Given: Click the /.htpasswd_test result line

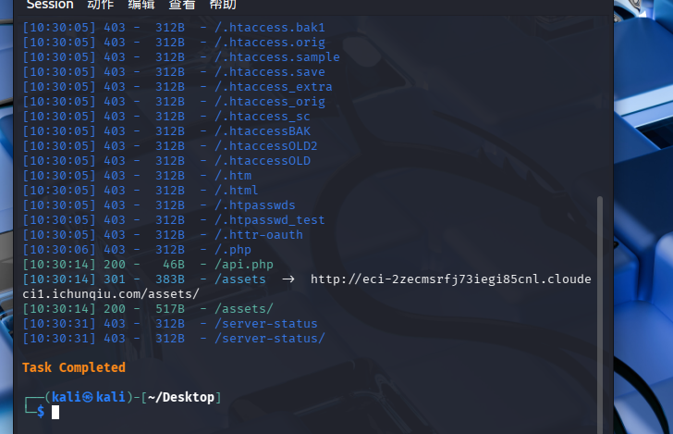Looking at the screenshot, I should pyautogui.click(x=269, y=219).
